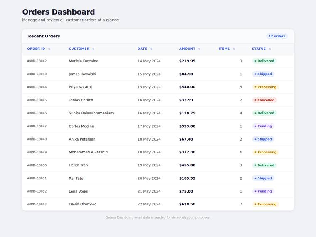Select customer Priya Nataraj

tap(80, 87)
